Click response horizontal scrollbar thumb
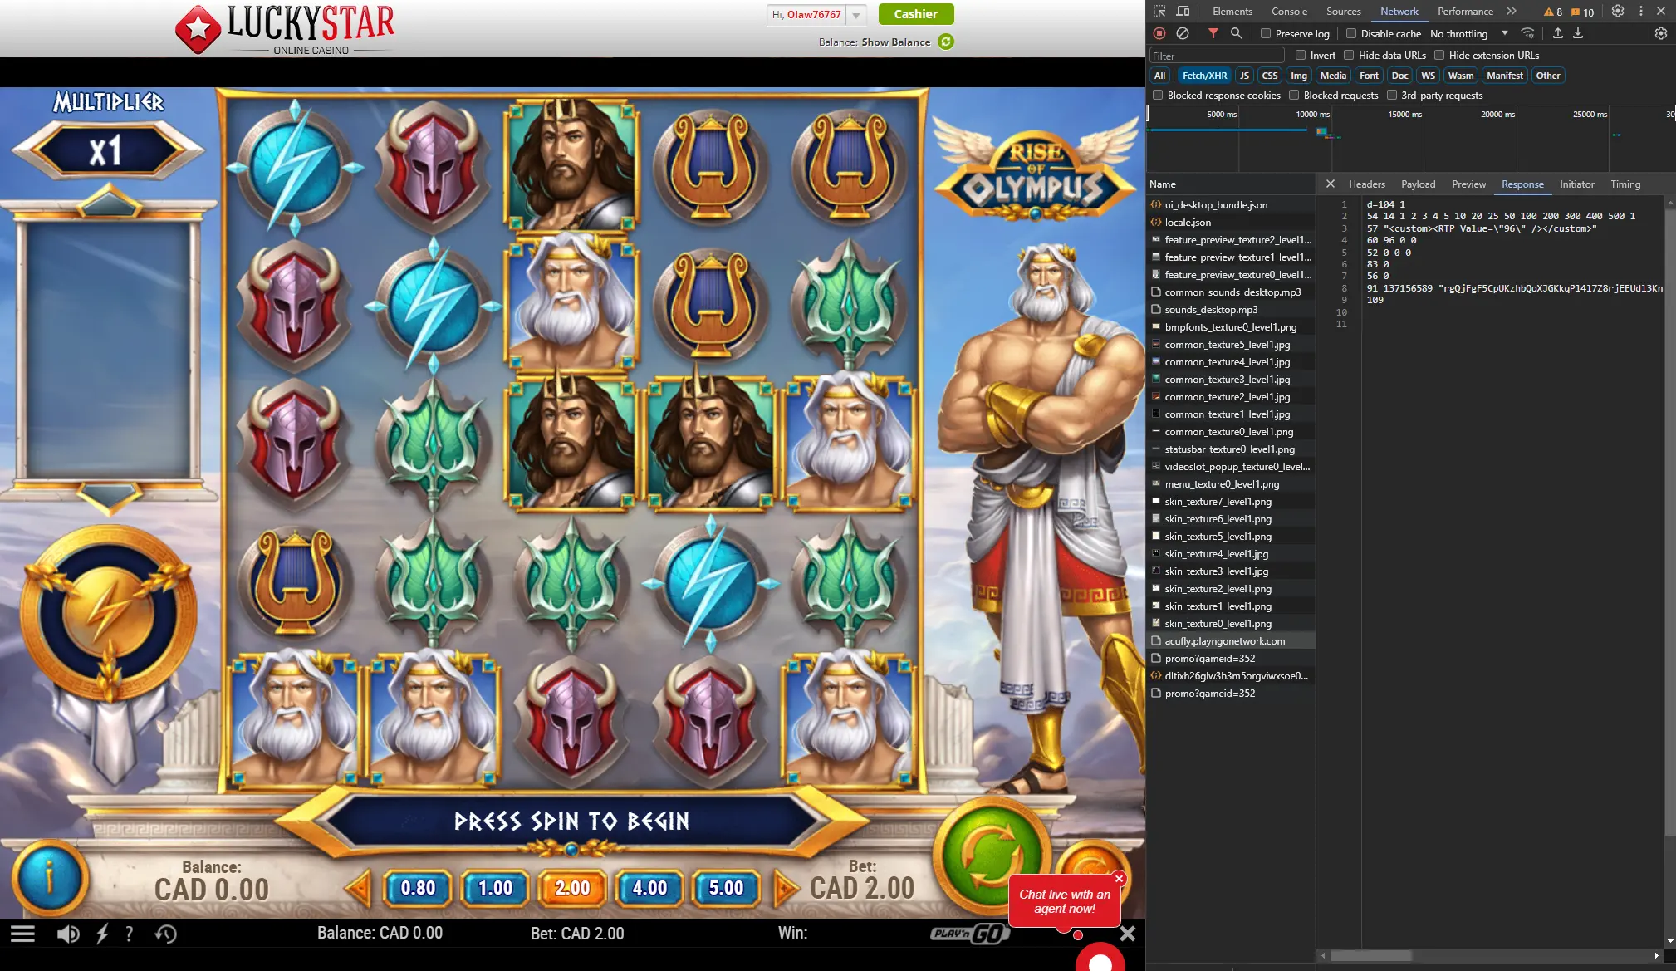1676x971 pixels. [1371, 955]
